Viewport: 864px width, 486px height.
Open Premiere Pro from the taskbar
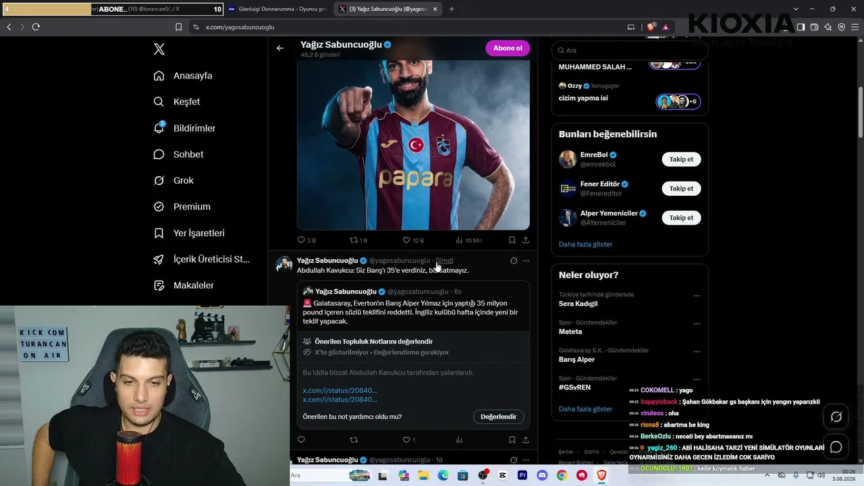[522, 475]
